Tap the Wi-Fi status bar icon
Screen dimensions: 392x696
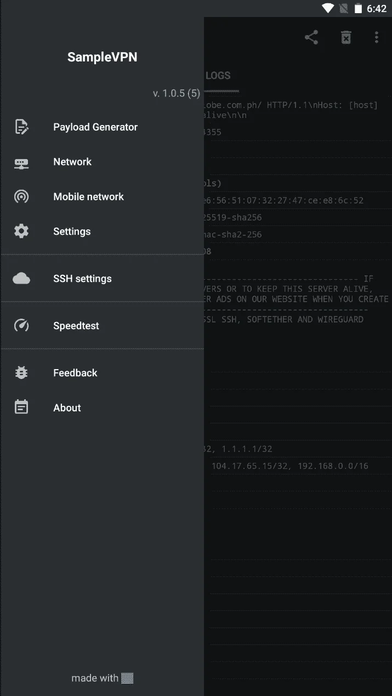[x=328, y=8]
